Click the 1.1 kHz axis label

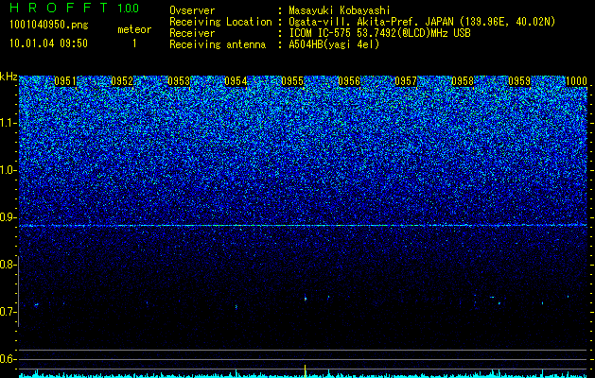(8, 123)
